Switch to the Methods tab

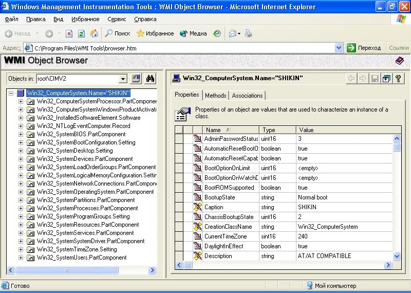tap(215, 96)
